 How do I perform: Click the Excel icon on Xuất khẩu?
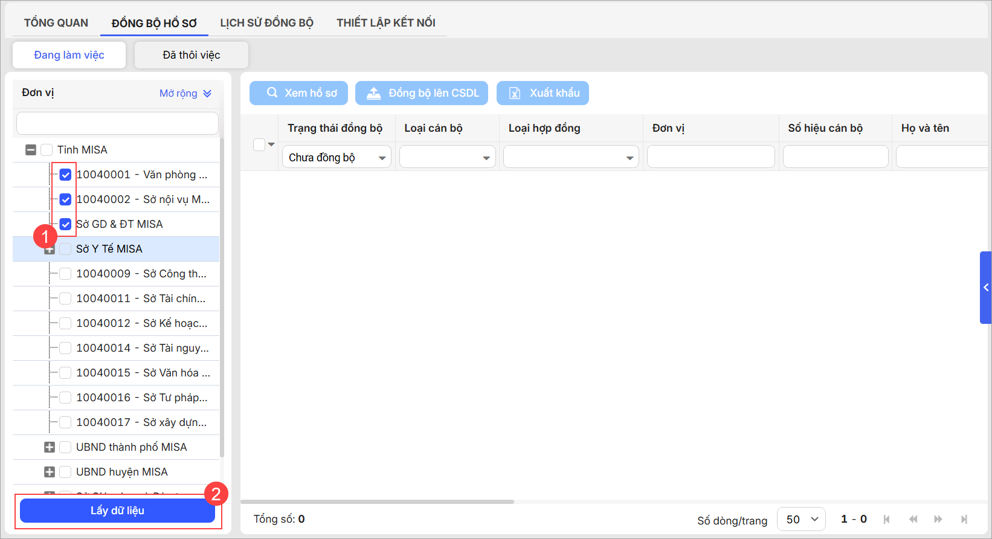point(515,93)
